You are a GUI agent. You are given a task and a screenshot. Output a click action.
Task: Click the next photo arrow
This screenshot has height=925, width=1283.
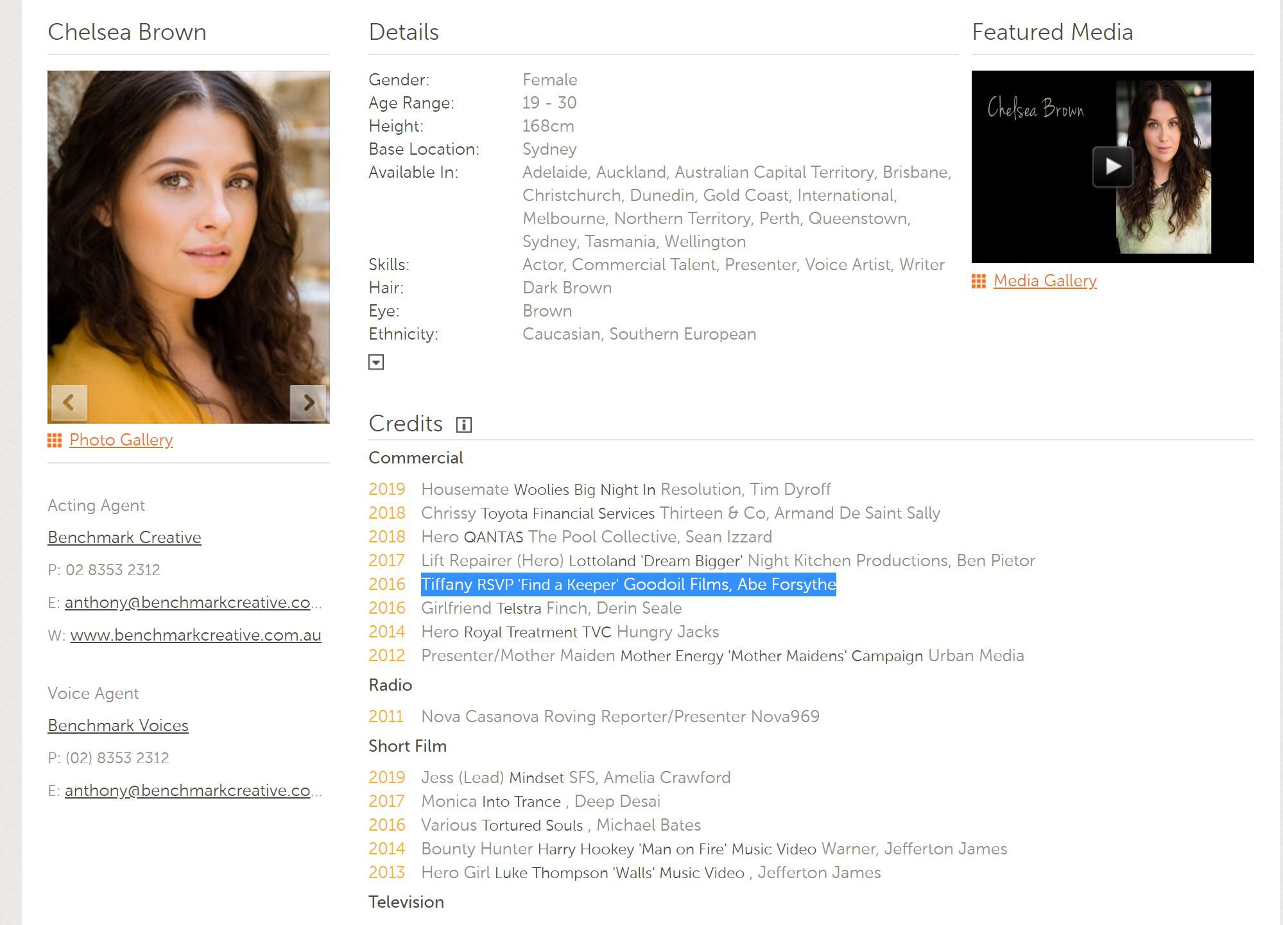coord(308,402)
